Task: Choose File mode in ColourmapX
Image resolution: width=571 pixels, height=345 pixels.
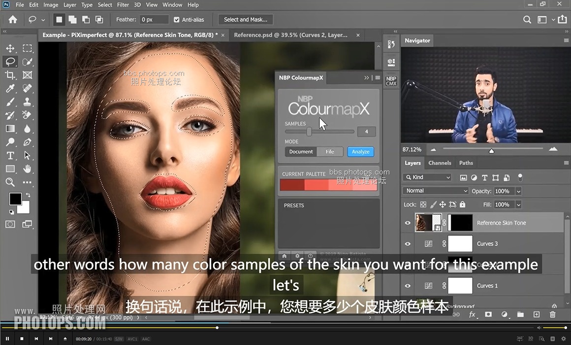Action: 330,152
